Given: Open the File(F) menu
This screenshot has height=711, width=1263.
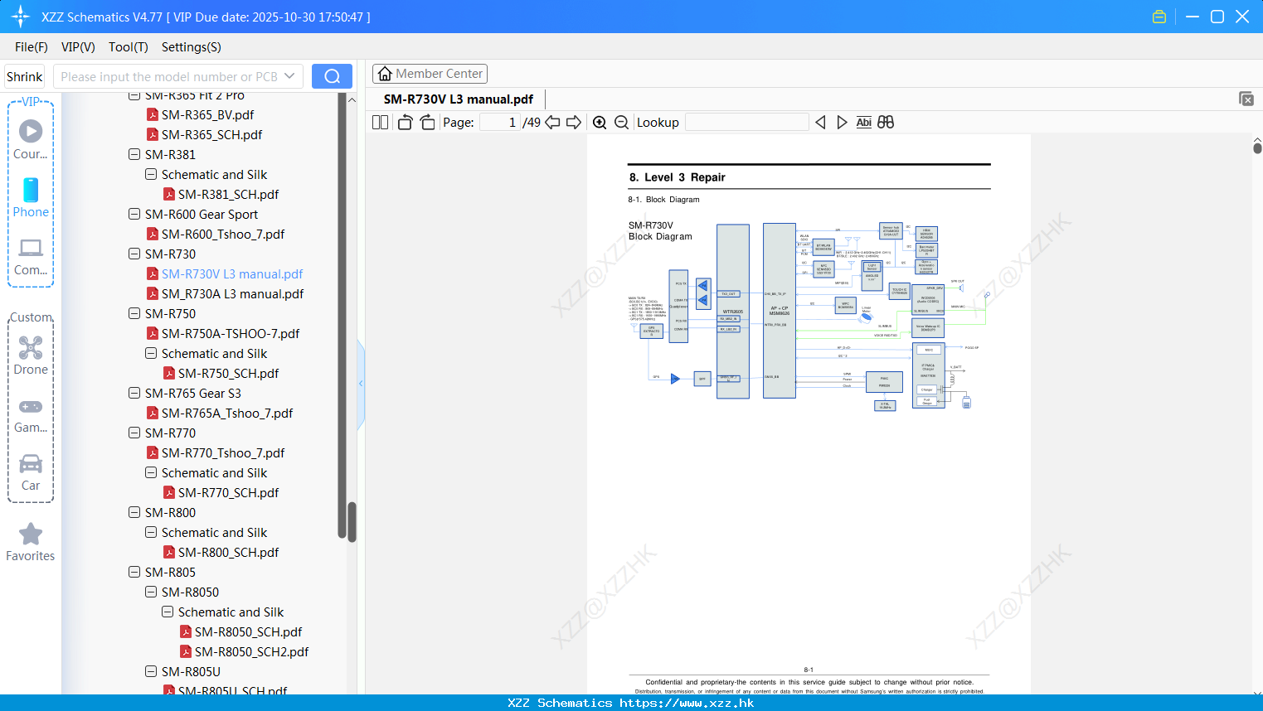Looking at the screenshot, I should pos(32,46).
